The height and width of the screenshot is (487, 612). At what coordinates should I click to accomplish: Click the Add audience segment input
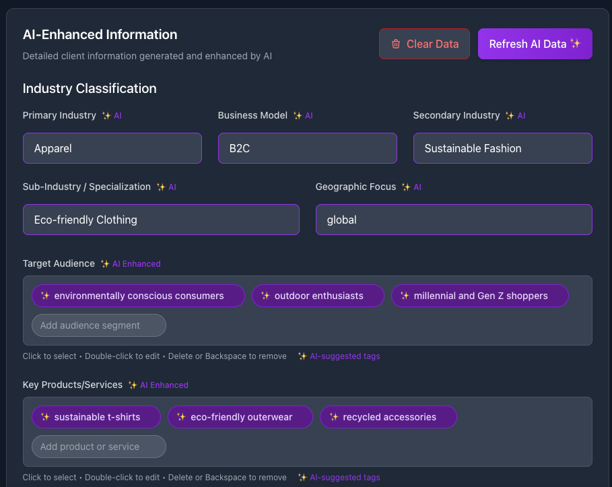[98, 325]
